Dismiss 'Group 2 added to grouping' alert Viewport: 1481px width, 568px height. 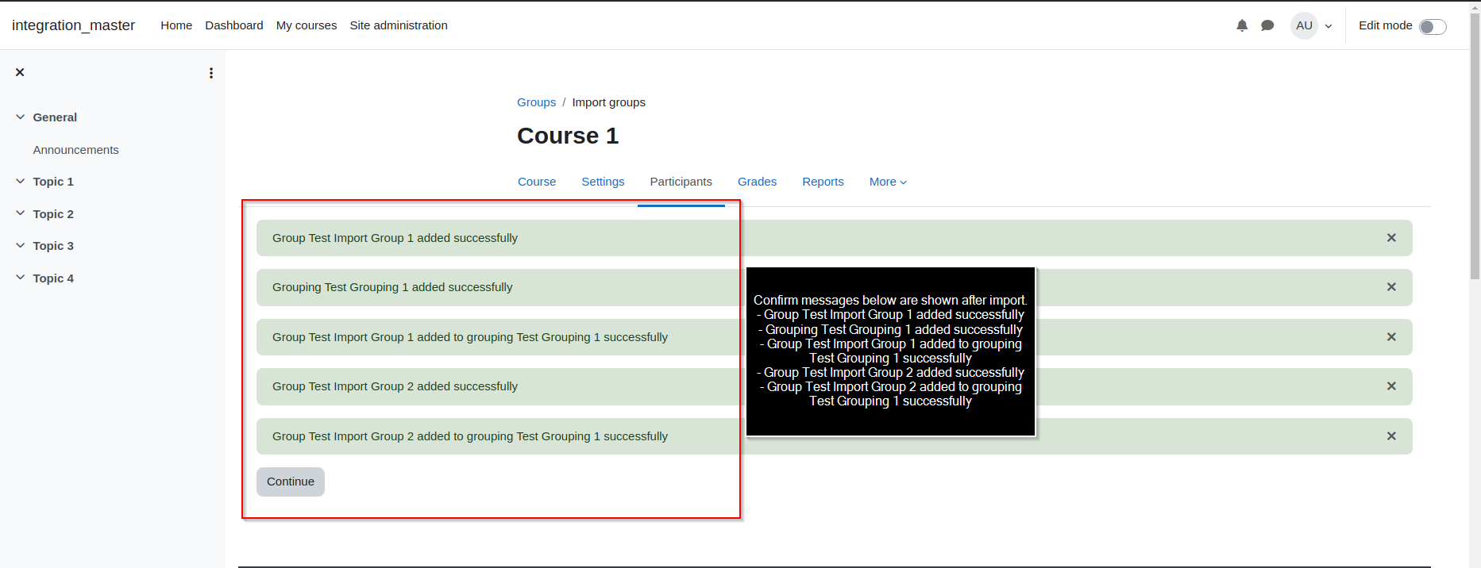click(x=1391, y=436)
